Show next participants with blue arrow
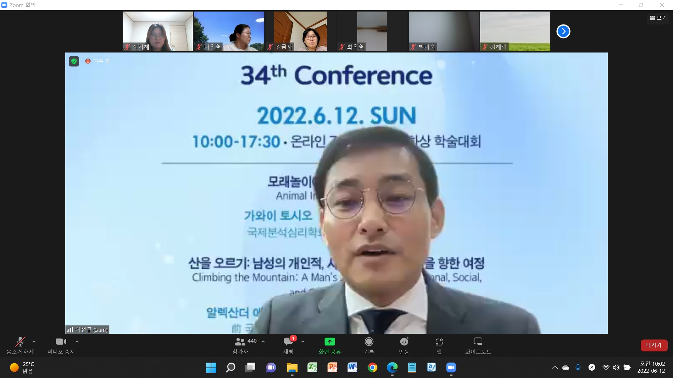Image resolution: width=673 pixels, height=378 pixels. [563, 31]
